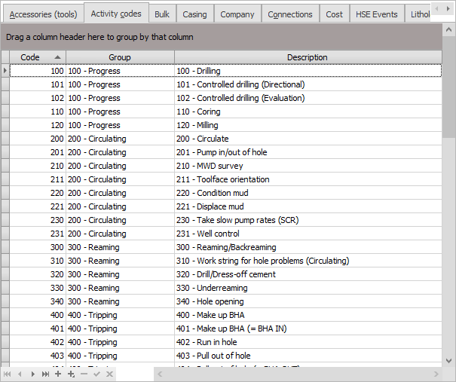Switch to the Casing tab
Viewport: 456px width, 382px height.
click(194, 14)
